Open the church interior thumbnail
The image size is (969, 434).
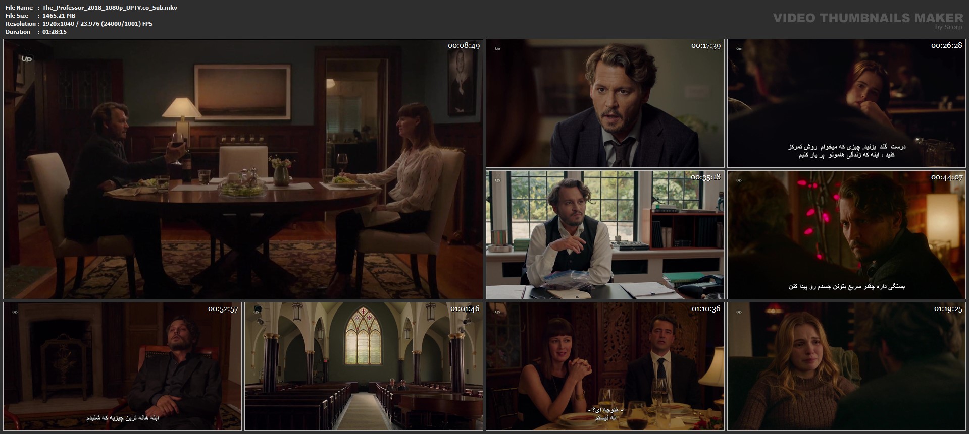point(364,366)
